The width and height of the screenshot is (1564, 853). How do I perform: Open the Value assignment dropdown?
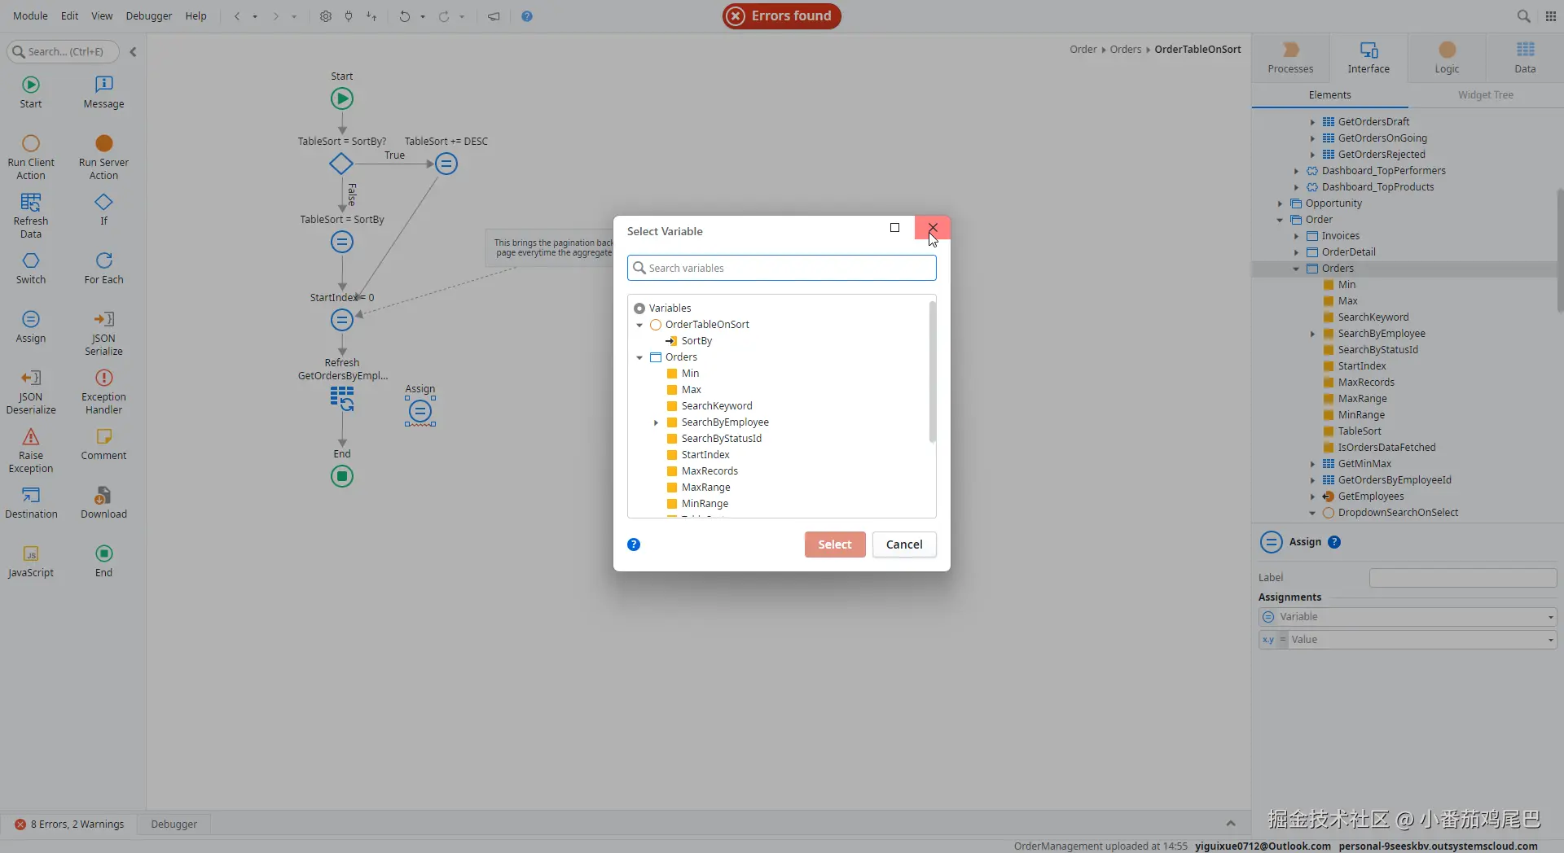1551,640
